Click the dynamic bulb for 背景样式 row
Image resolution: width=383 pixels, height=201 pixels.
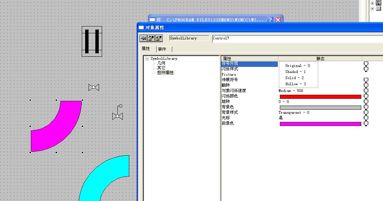coord(366,112)
